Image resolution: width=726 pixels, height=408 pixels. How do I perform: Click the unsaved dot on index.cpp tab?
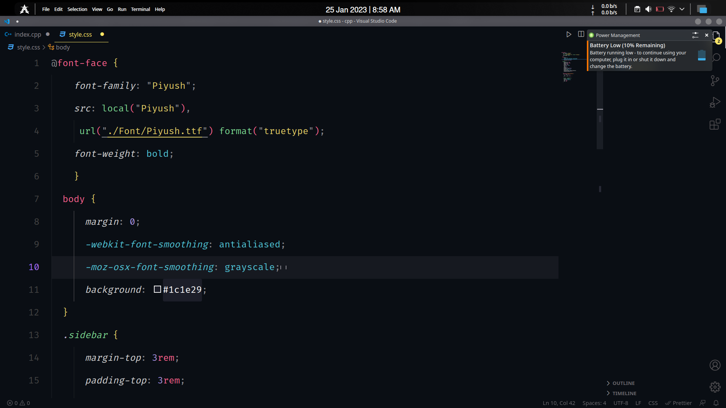click(48, 34)
